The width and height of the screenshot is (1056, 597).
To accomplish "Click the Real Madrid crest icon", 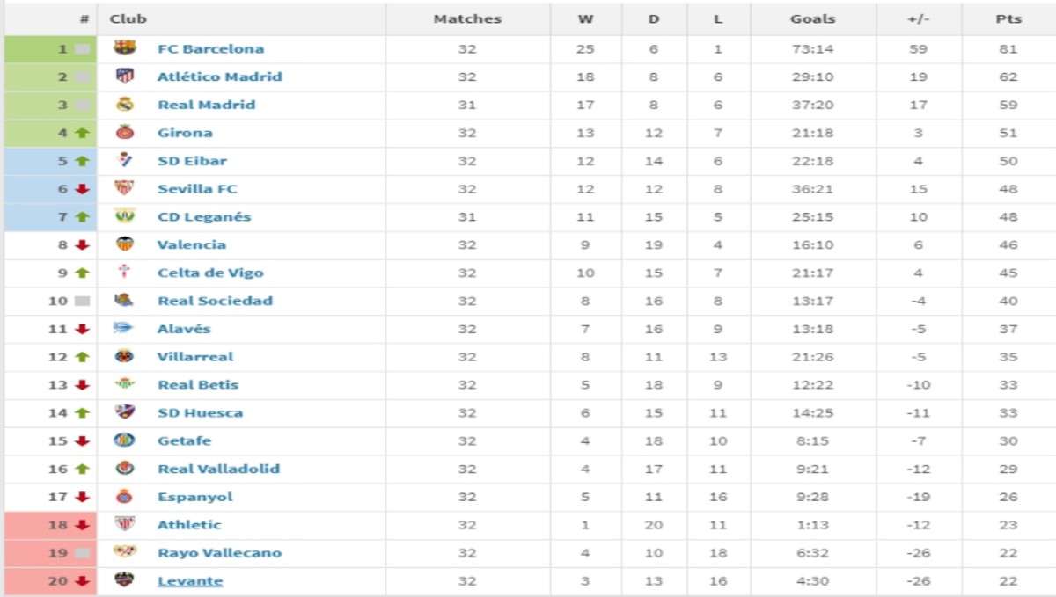I will (125, 105).
